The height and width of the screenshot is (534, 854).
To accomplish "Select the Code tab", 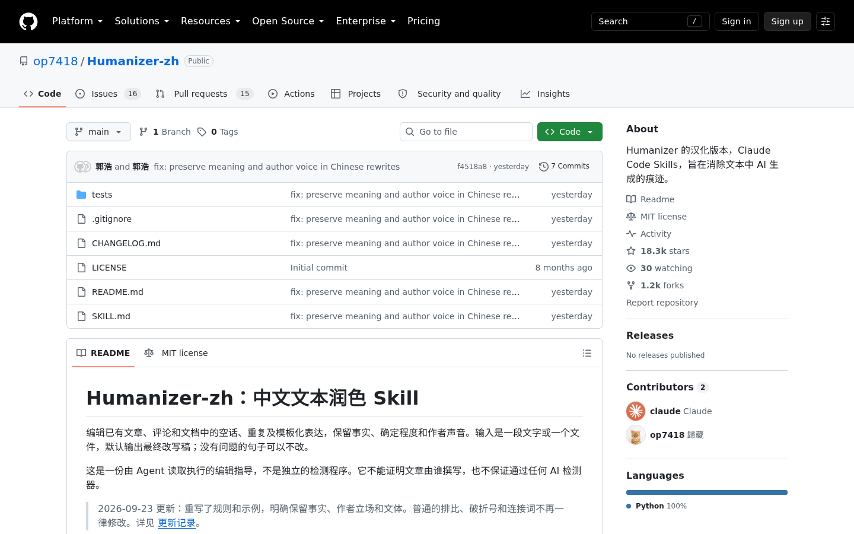I will [42, 94].
